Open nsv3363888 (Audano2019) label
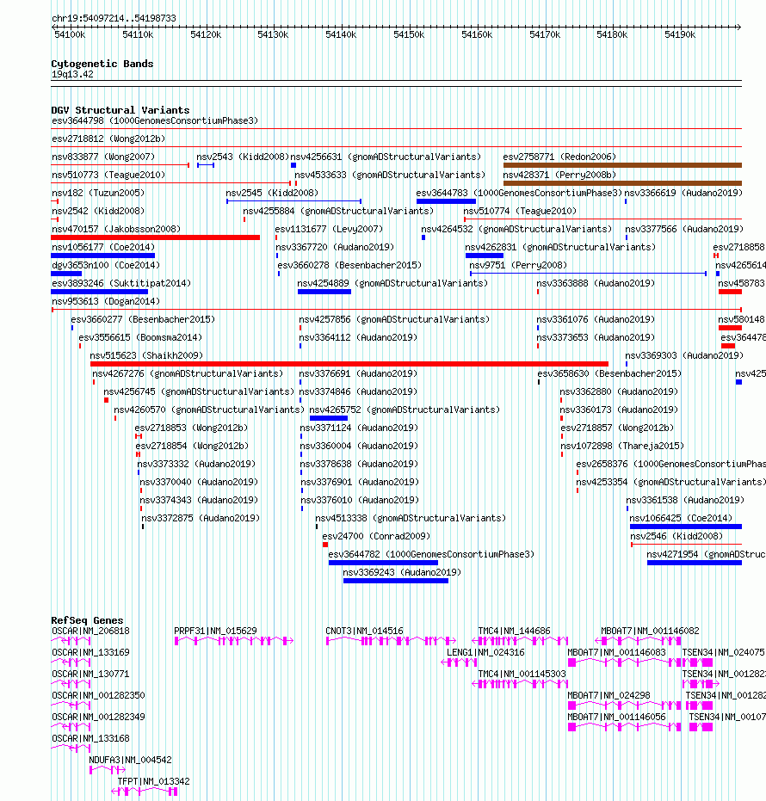 point(596,284)
